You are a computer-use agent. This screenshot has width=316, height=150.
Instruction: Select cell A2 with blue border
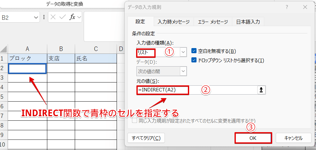[x=27, y=68]
